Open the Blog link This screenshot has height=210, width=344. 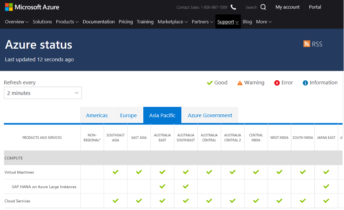click(x=247, y=22)
